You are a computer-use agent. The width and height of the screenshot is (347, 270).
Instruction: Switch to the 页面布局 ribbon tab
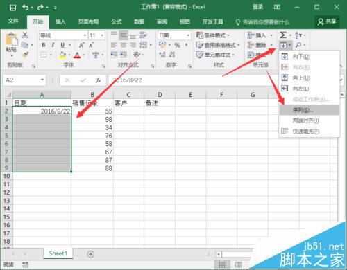(x=88, y=21)
